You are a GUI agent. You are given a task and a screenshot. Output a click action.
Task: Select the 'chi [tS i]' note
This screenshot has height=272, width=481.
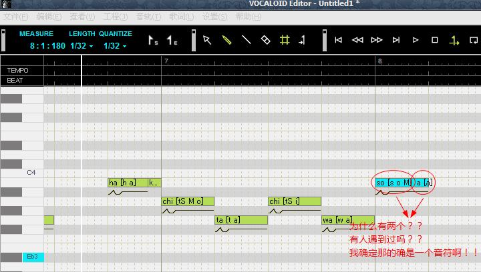click(295, 201)
